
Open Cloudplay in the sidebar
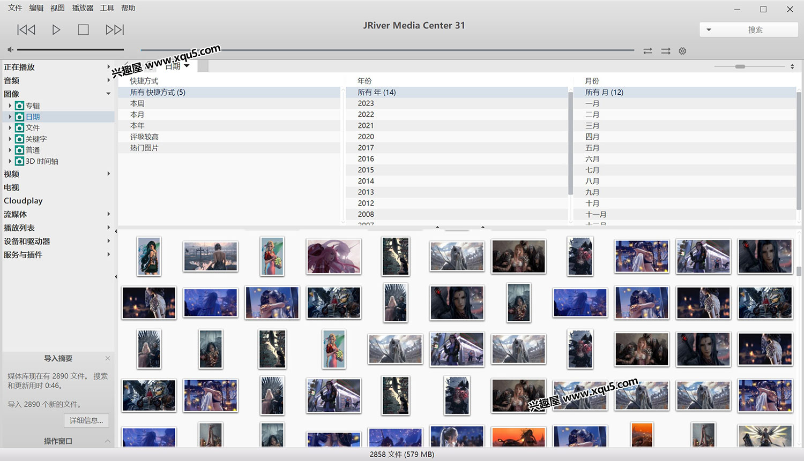(23, 201)
